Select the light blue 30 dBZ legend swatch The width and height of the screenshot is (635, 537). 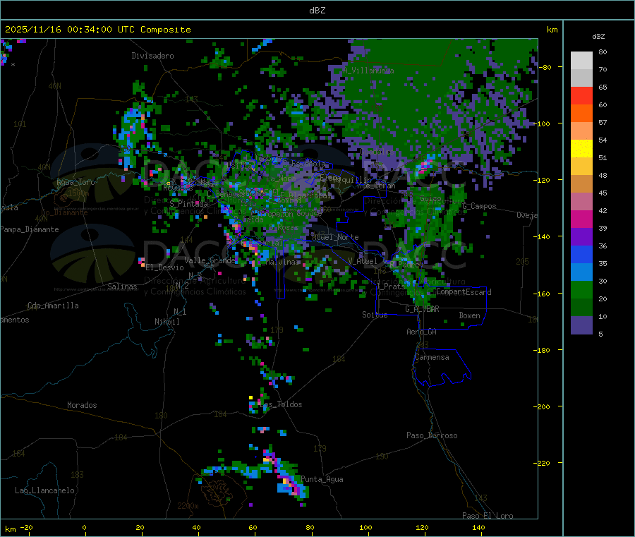[x=581, y=272]
